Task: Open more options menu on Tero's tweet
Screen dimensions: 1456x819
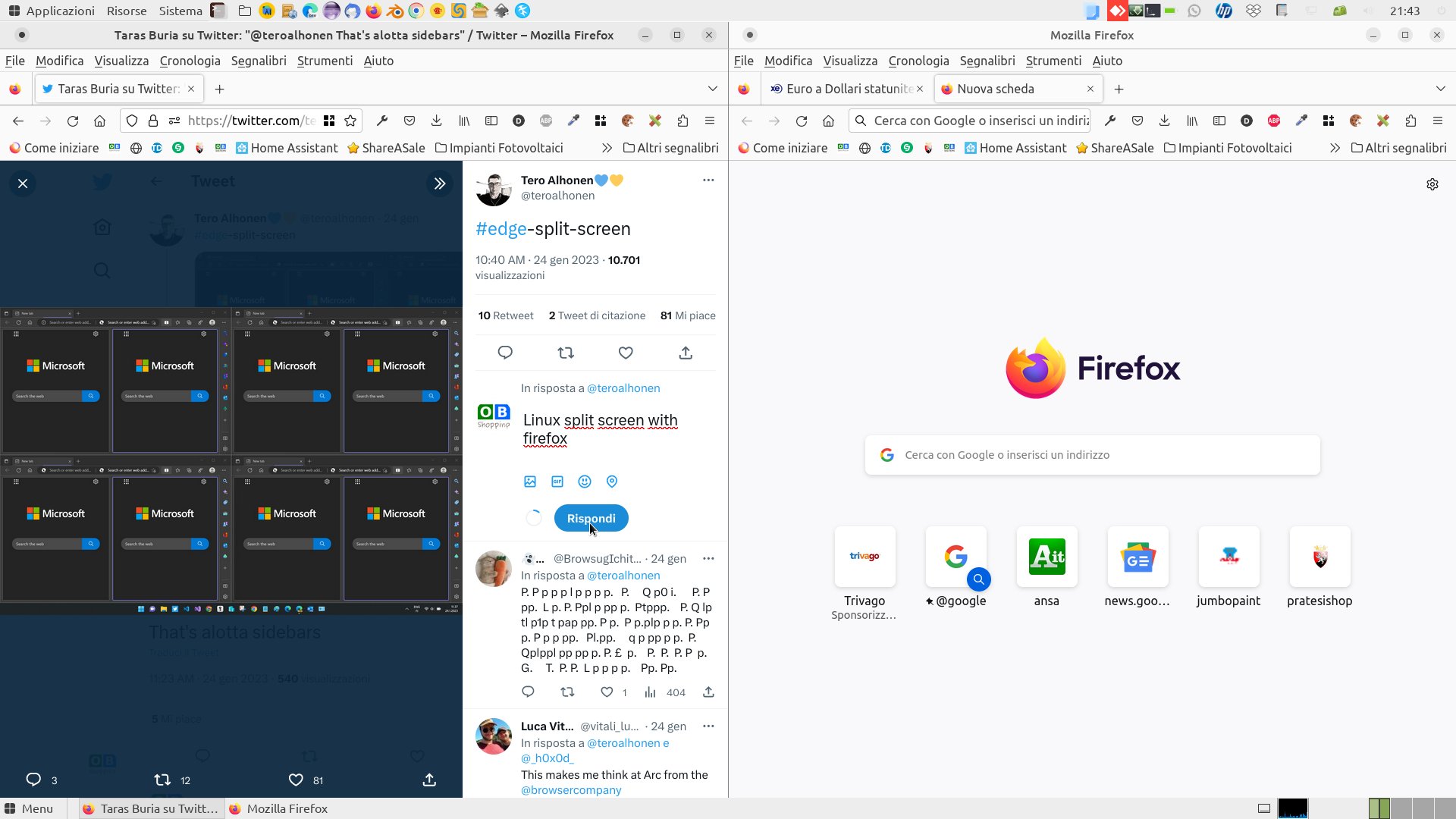Action: click(x=708, y=180)
